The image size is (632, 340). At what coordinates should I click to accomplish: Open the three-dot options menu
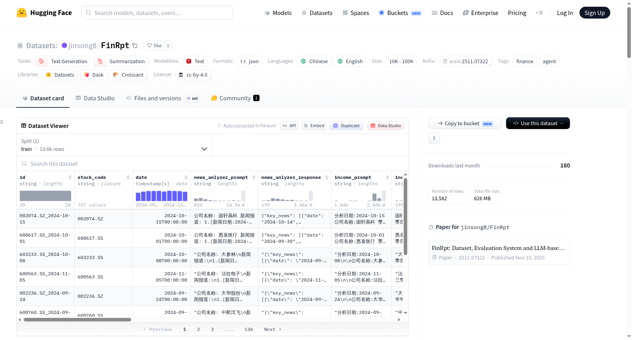pyautogui.click(x=434, y=138)
